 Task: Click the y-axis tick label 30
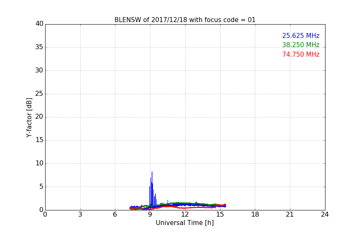(39, 70)
